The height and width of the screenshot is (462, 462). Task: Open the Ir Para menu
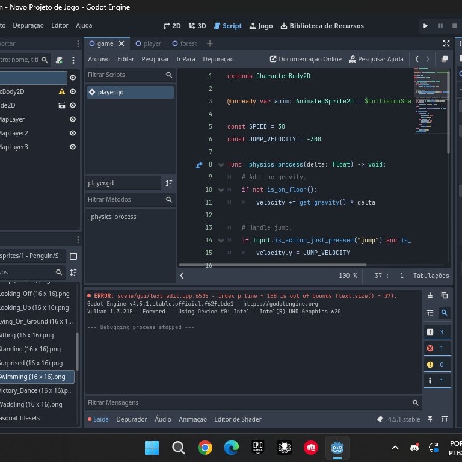186,59
